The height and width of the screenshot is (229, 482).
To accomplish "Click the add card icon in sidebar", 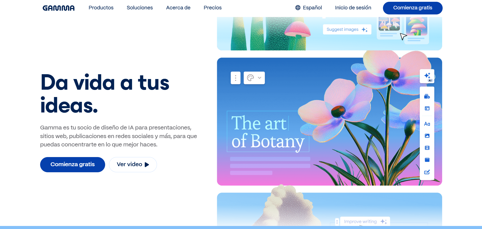I will coord(427,97).
